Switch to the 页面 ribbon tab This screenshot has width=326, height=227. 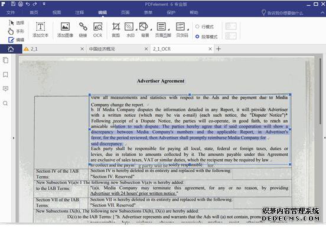tap(125, 12)
